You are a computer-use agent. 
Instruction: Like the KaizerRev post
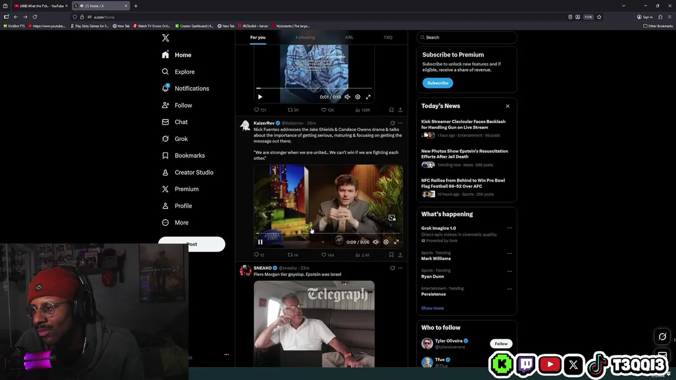pos(327,255)
